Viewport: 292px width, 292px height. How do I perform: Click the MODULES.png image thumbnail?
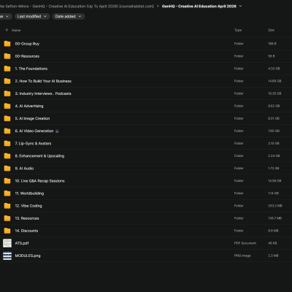pyautogui.click(x=7, y=255)
